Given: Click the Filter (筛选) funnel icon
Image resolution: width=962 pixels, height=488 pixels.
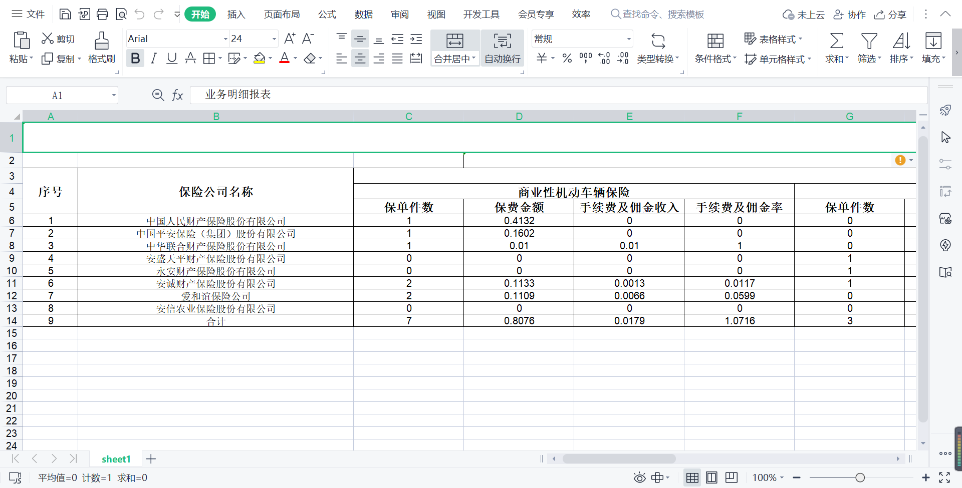Looking at the screenshot, I should coord(869,41).
